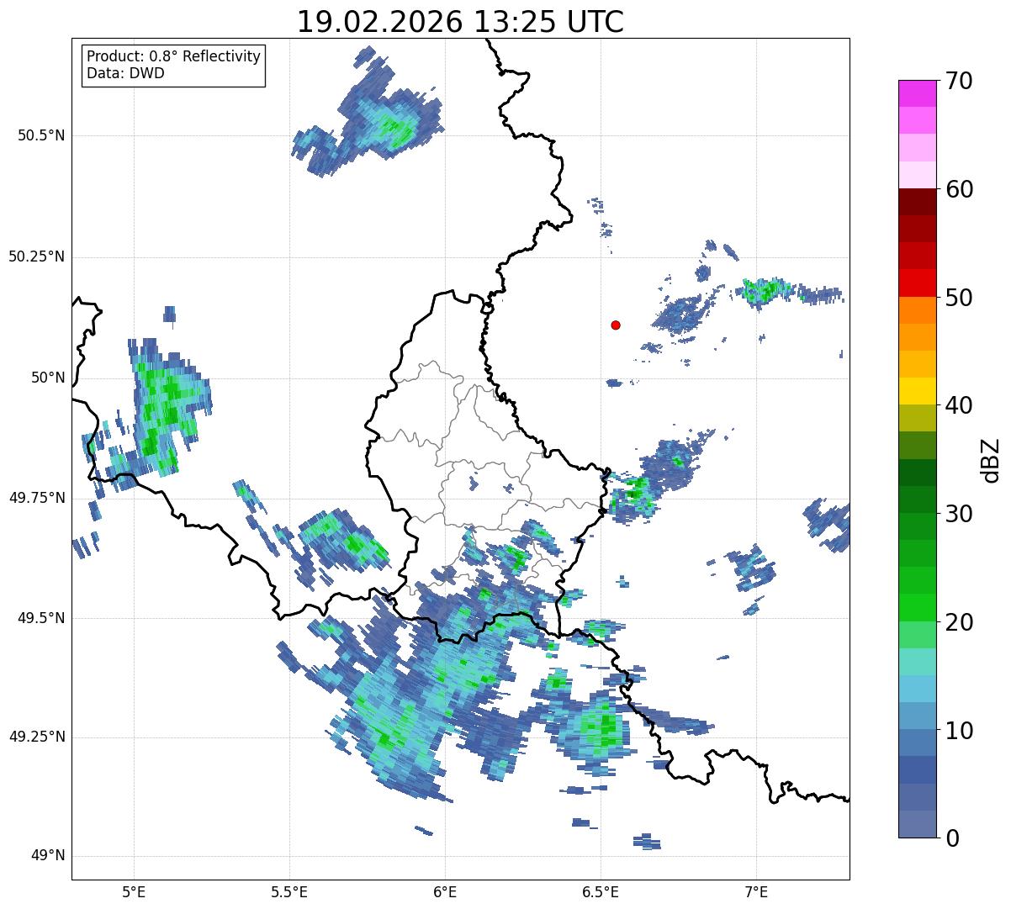
Task: Click the title '19.02.2026 13:25 UTC'
Action: pyautogui.click(x=460, y=22)
